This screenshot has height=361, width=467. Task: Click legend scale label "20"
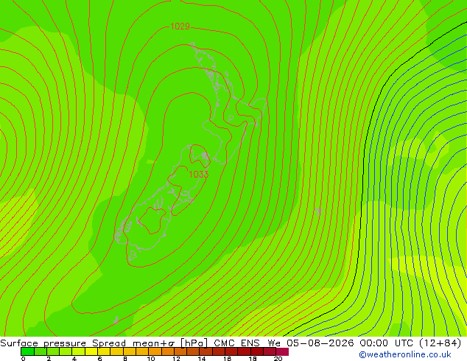[x=278, y=359]
